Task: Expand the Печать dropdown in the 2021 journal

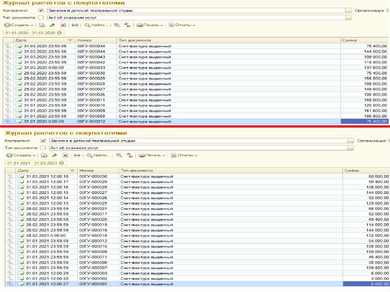Action: 151,155
